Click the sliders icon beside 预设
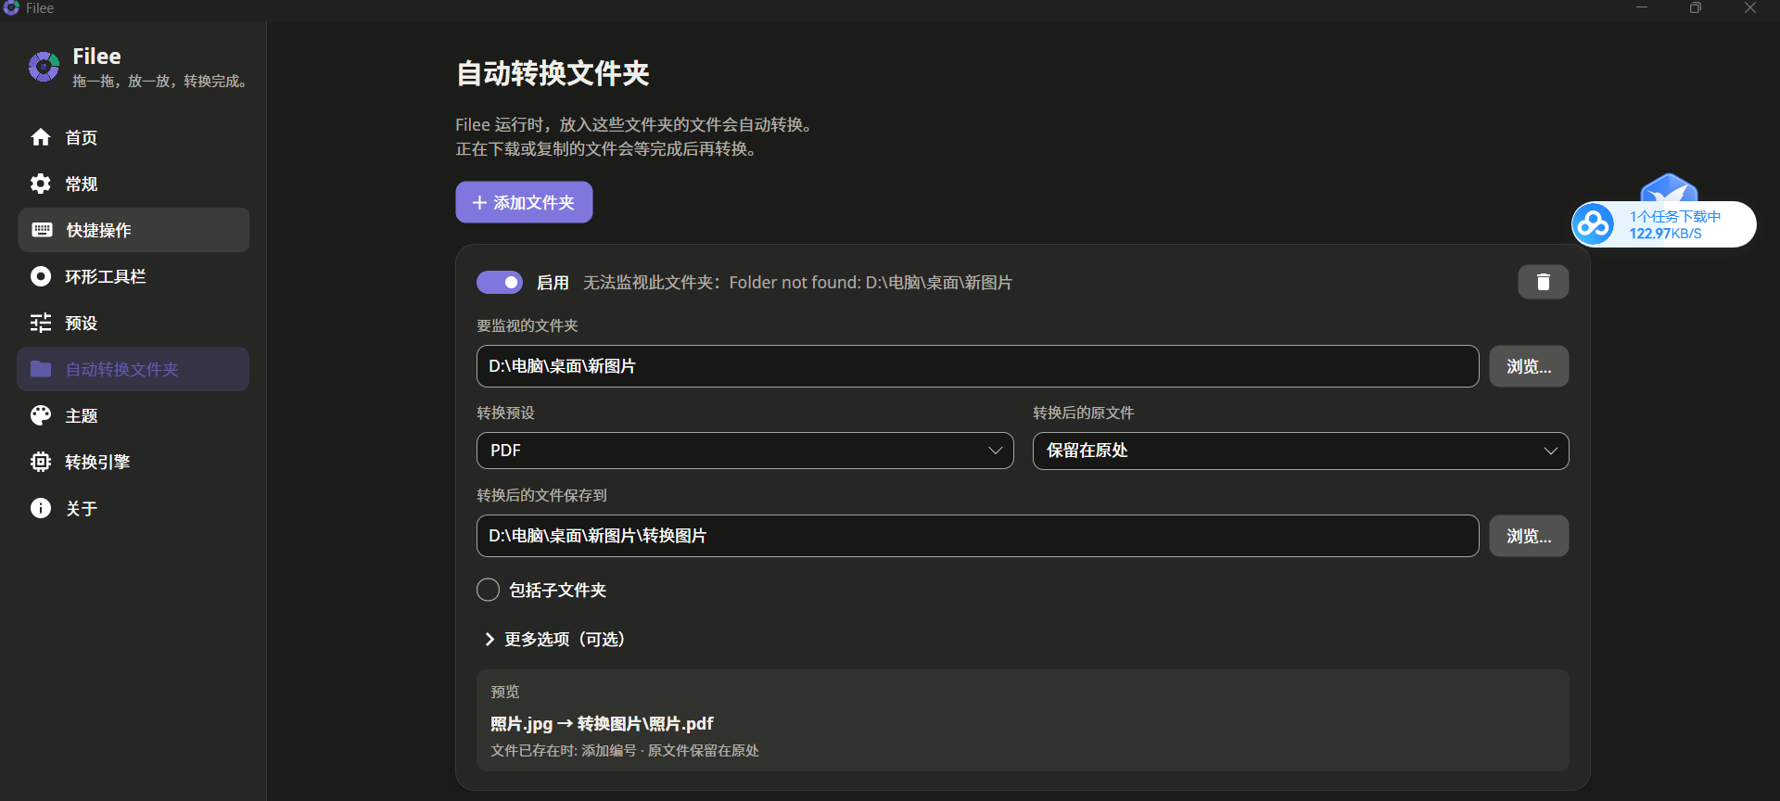The height and width of the screenshot is (801, 1780). click(41, 323)
